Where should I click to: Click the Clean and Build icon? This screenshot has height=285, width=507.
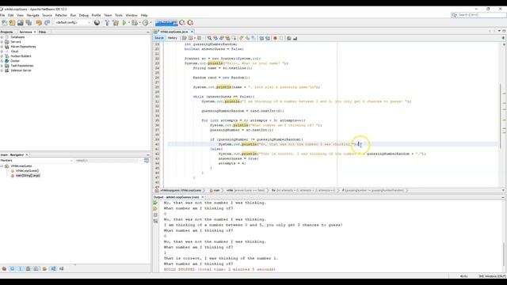tap(116, 23)
